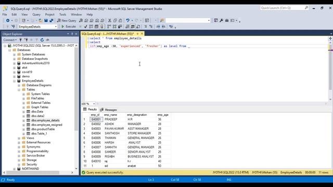Click the Execute button
This screenshot has height=187, width=333.
(69, 26)
